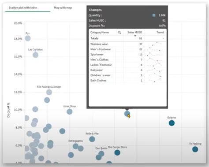Sort by Sales MUSD column header
The height and width of the screenshot is (167, 209).
(134, 32)
